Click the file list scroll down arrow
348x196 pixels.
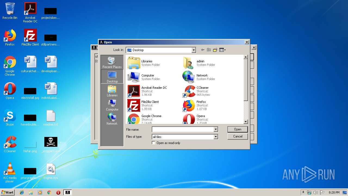246,122
